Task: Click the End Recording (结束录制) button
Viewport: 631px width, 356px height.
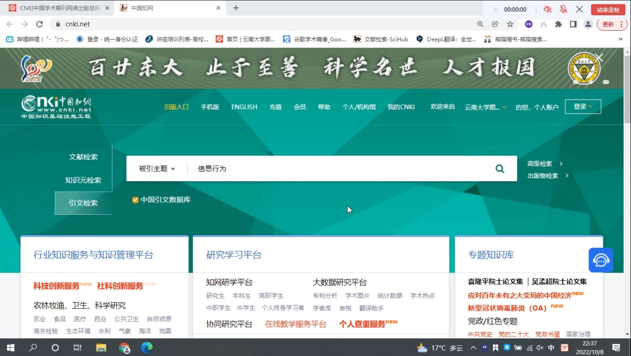Action: (x=608, y=10)
